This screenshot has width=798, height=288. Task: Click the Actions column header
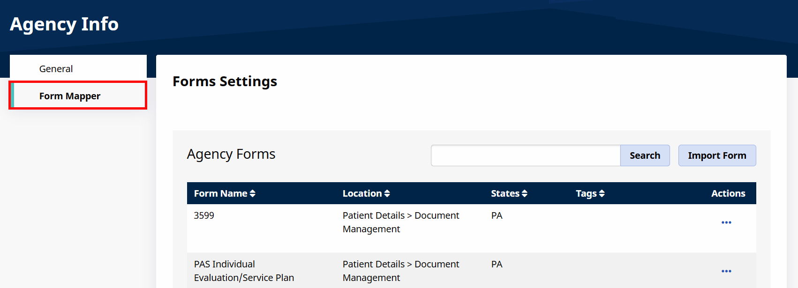click(x=728, y=193)
